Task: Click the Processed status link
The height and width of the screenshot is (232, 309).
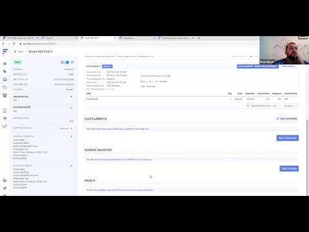Action: pyautogui.click(x=288, y=66)
